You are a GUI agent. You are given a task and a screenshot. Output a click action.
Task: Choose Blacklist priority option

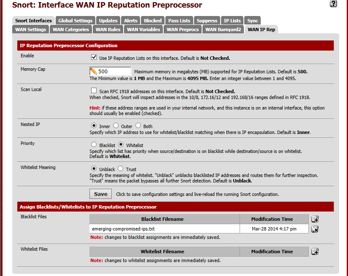[94, 145]
